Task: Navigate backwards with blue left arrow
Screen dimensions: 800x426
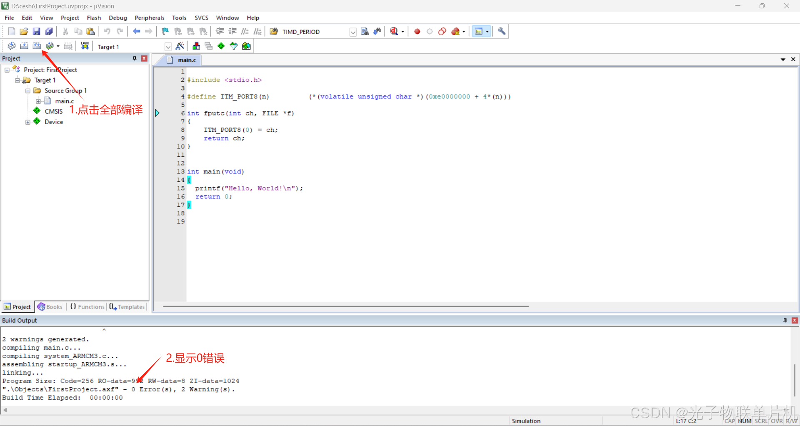Action: [x=136, y=31]
